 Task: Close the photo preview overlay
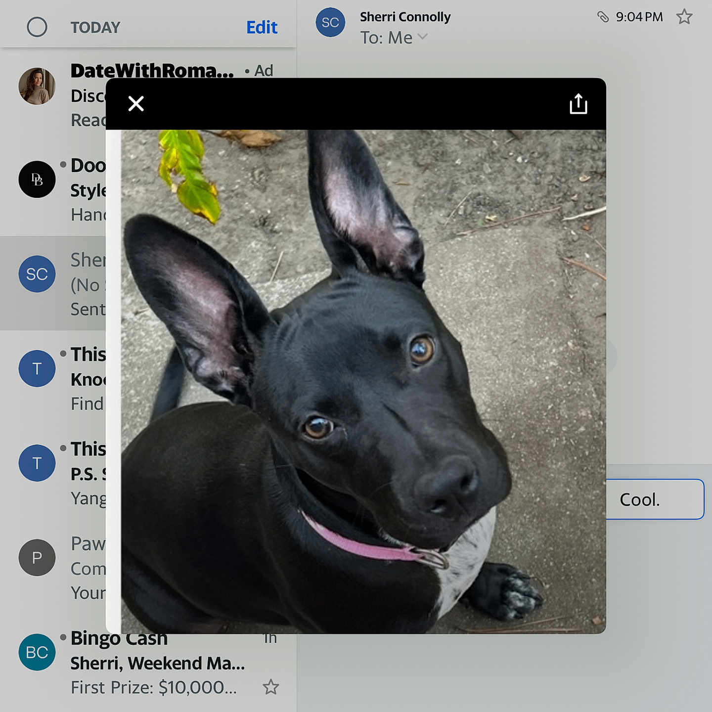tap(136, 104)
